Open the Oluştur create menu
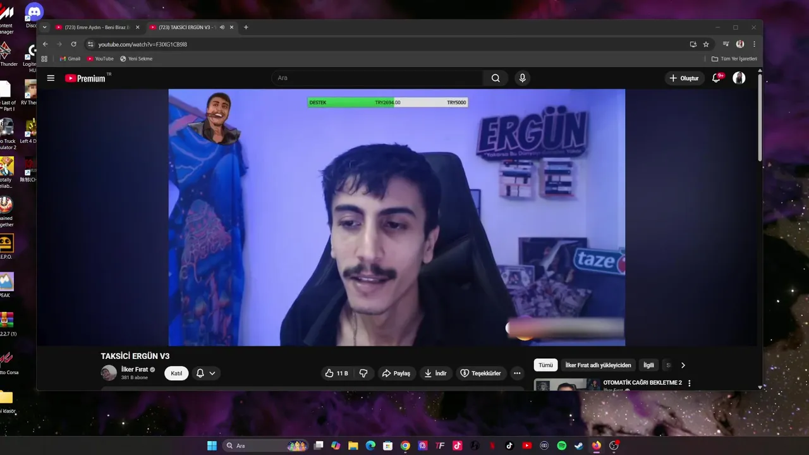 [684, 78]
